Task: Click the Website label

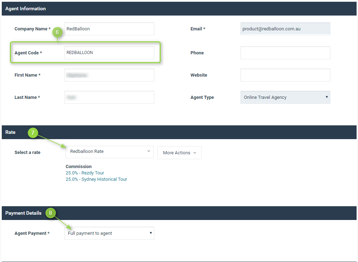Action: (199, 75)
